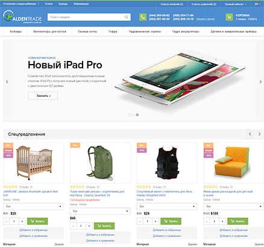Click the search magnifier icon
This screenshot has width=264, height=247.
click(x=127, y=17)
